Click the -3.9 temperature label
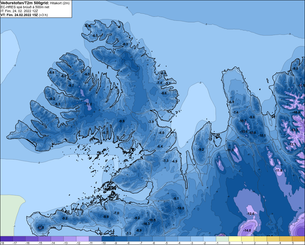The image size is (305, 245). click(x=151, y=122)
